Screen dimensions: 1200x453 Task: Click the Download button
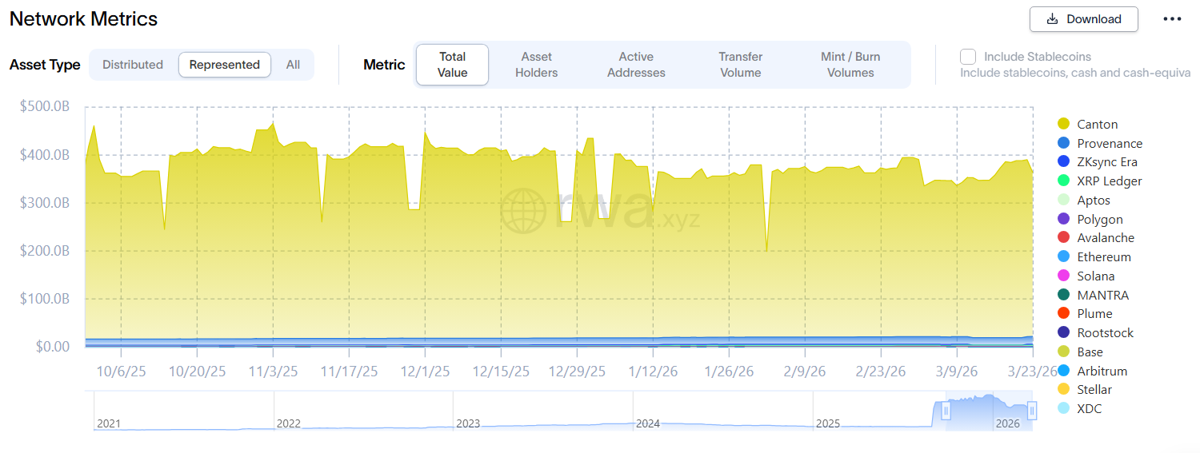click(1083, 19)
